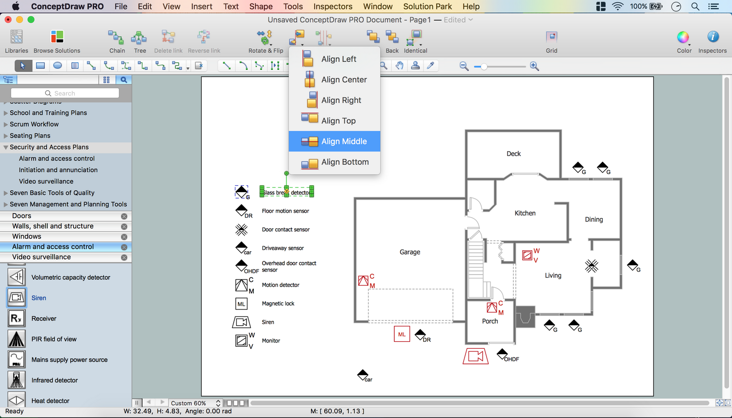Expand the Seating Plans category
732x418 pixels.
coord(6,136)
